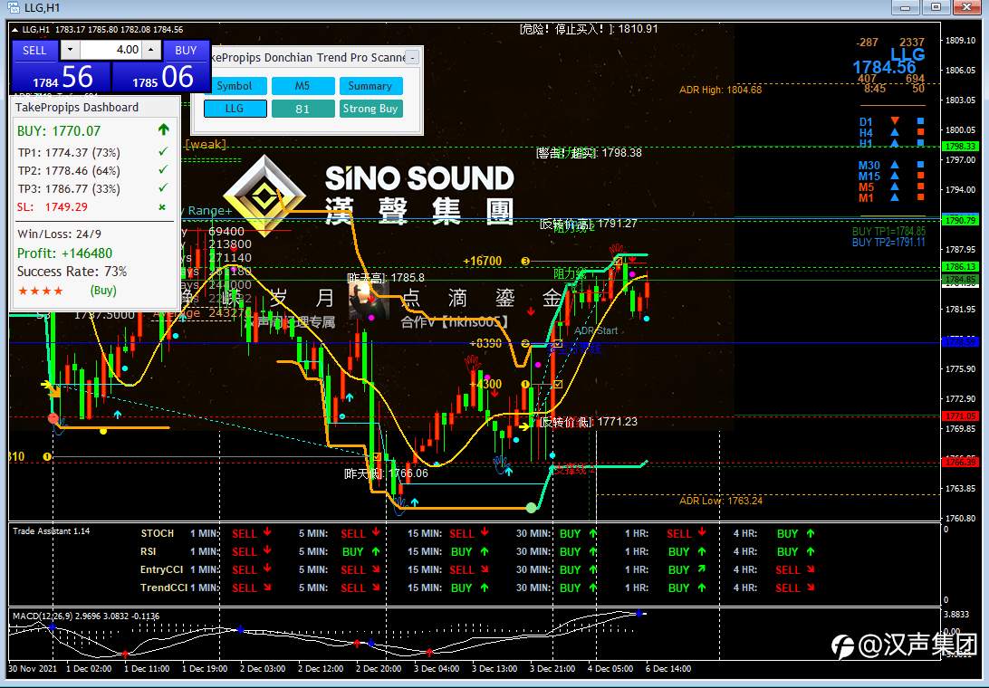Click the Win/Loss: 24/9 line
This screenshot has width=989, height=688.
(59, 234)
